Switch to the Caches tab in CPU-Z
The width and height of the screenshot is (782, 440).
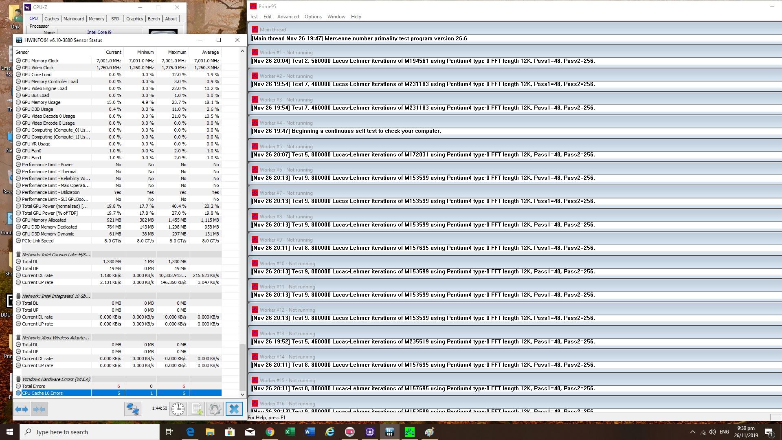52,19
